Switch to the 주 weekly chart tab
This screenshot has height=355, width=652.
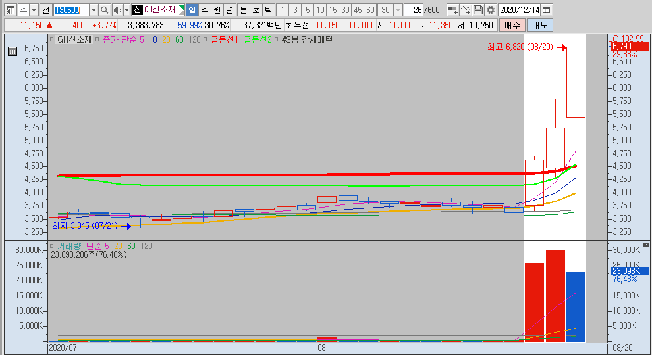pyautogui.click(x=205, y=10)
